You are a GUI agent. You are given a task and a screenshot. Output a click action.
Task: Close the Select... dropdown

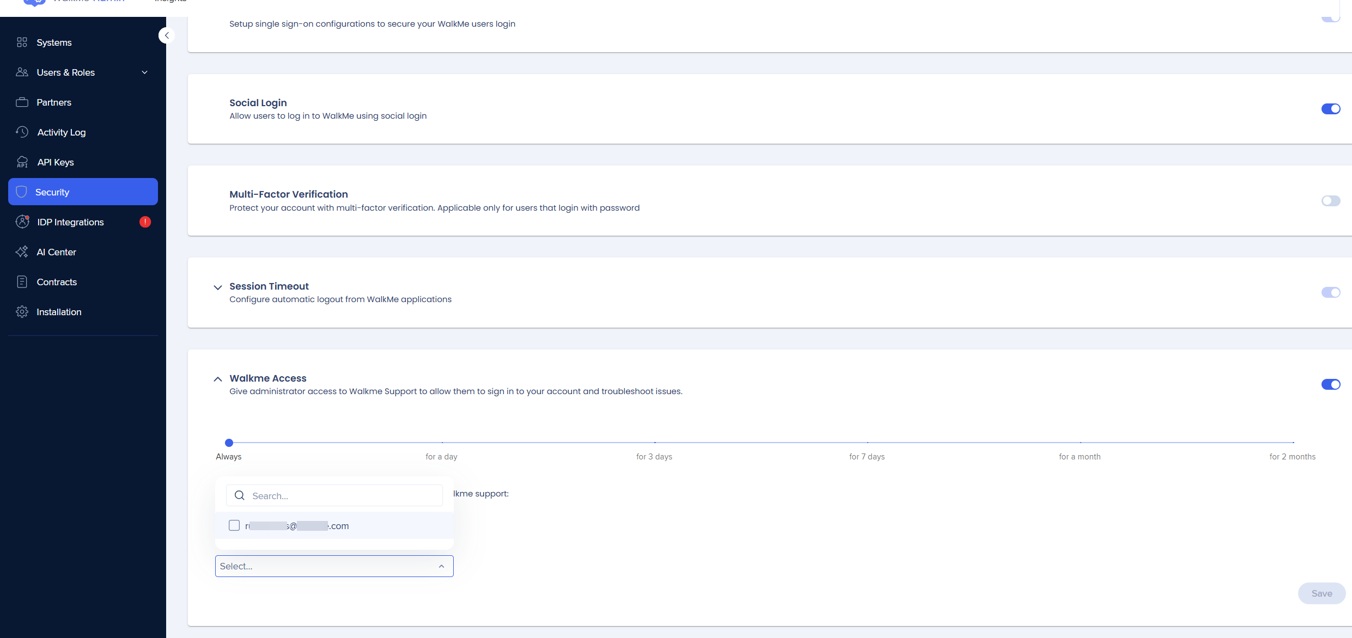441,566
